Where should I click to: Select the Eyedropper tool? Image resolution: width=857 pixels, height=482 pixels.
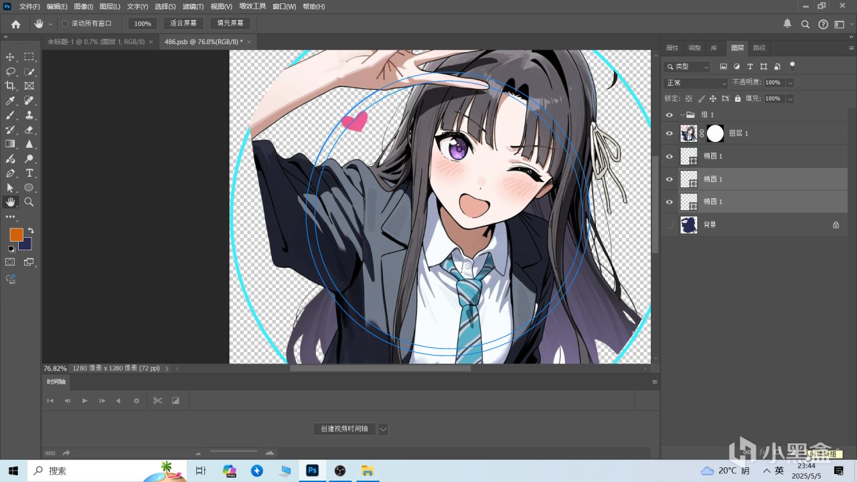coord(10,100)
